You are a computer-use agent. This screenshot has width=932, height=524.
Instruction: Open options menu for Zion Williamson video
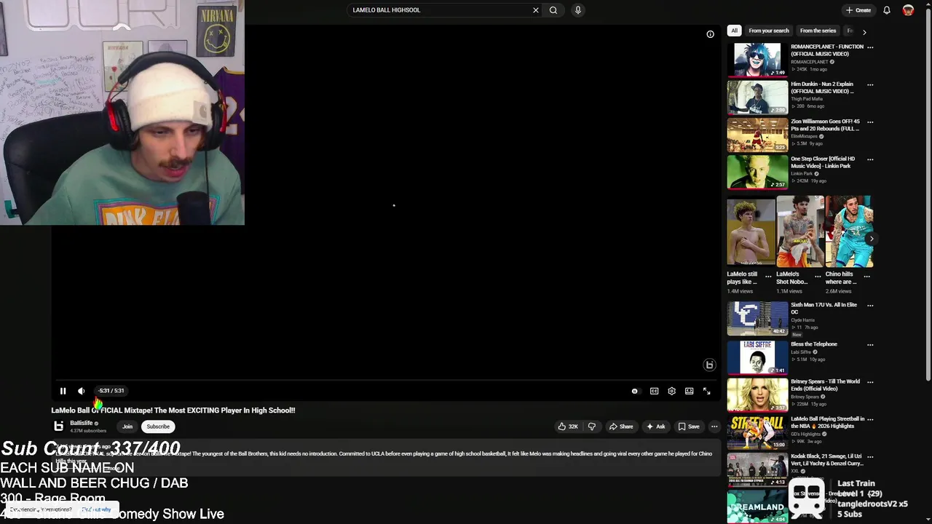click(870, 122)
